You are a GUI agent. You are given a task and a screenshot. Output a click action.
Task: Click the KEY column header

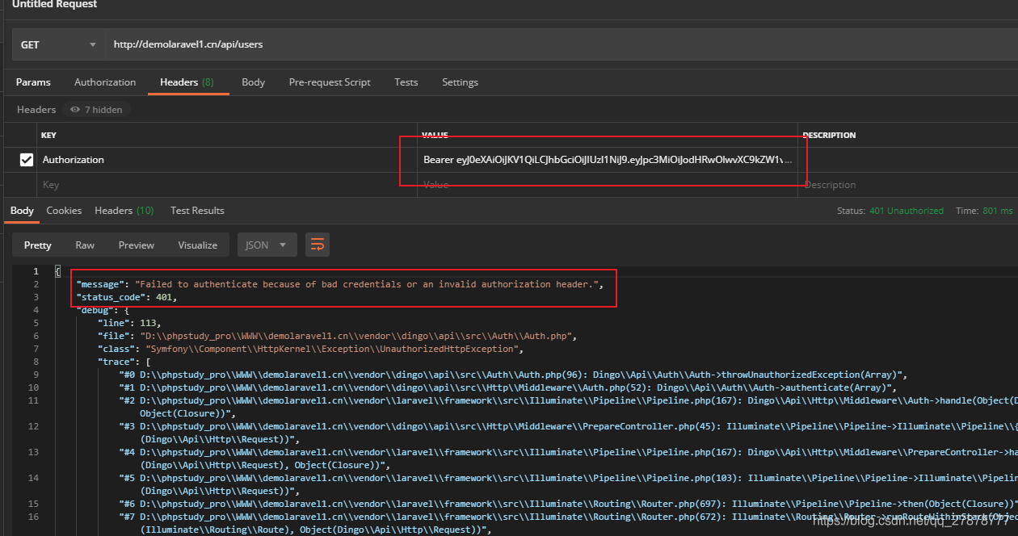point(48,136)
